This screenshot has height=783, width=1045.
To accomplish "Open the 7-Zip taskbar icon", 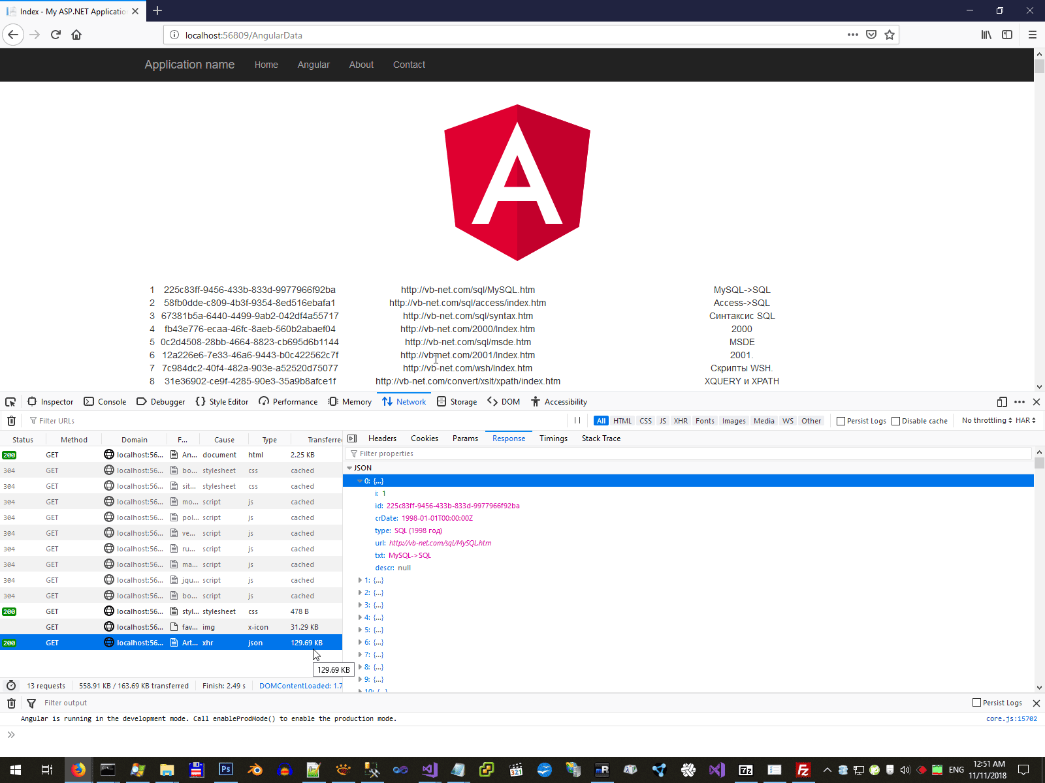I will coord(745,770).
